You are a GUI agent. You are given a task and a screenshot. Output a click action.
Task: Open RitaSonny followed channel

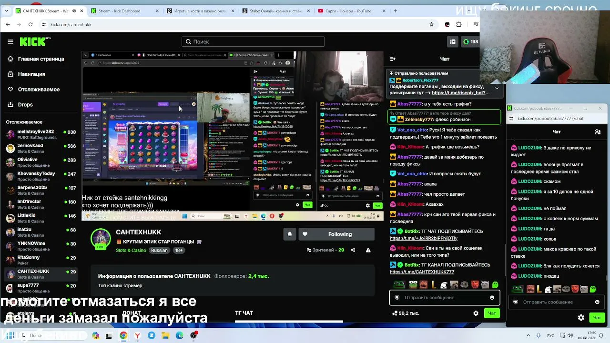coord(40,260)
